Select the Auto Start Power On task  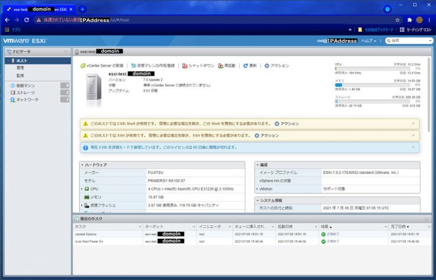click(252, 241)
